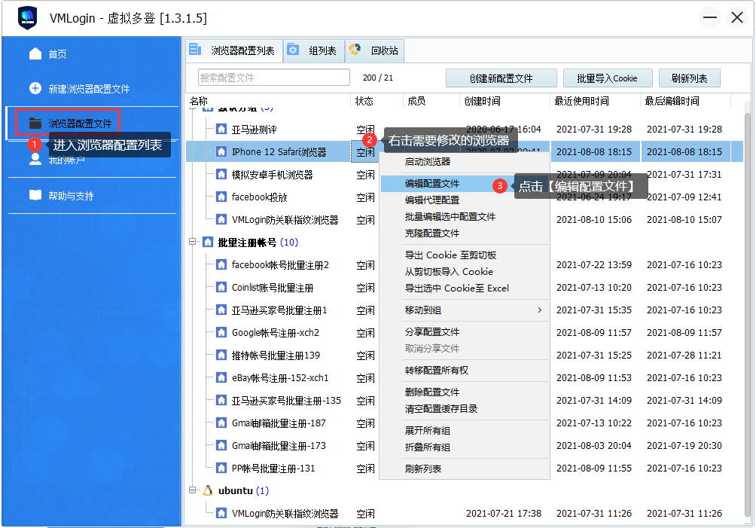Click the icon beside Gmail邮箱批量注册-187
The height and width of the screenshot is (528, 756).
point(221,423)
